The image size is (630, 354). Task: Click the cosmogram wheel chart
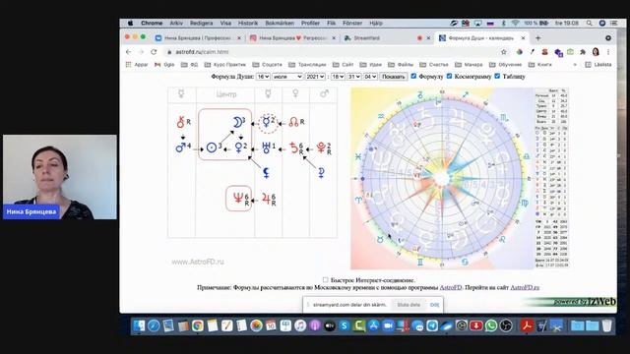[442, 179]
